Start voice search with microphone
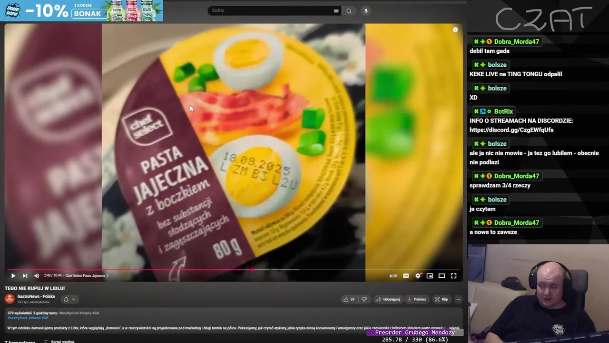609x343 pixels. pyautogui.click(x=366, y=10)
